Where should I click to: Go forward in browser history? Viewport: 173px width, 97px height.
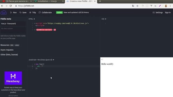pos(6,6)
